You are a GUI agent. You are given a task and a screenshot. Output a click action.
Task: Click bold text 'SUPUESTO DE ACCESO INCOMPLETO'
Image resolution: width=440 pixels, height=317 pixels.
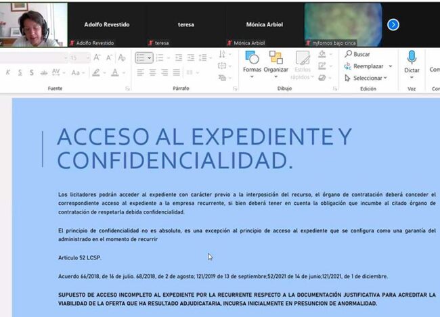(x=247, y=299)
